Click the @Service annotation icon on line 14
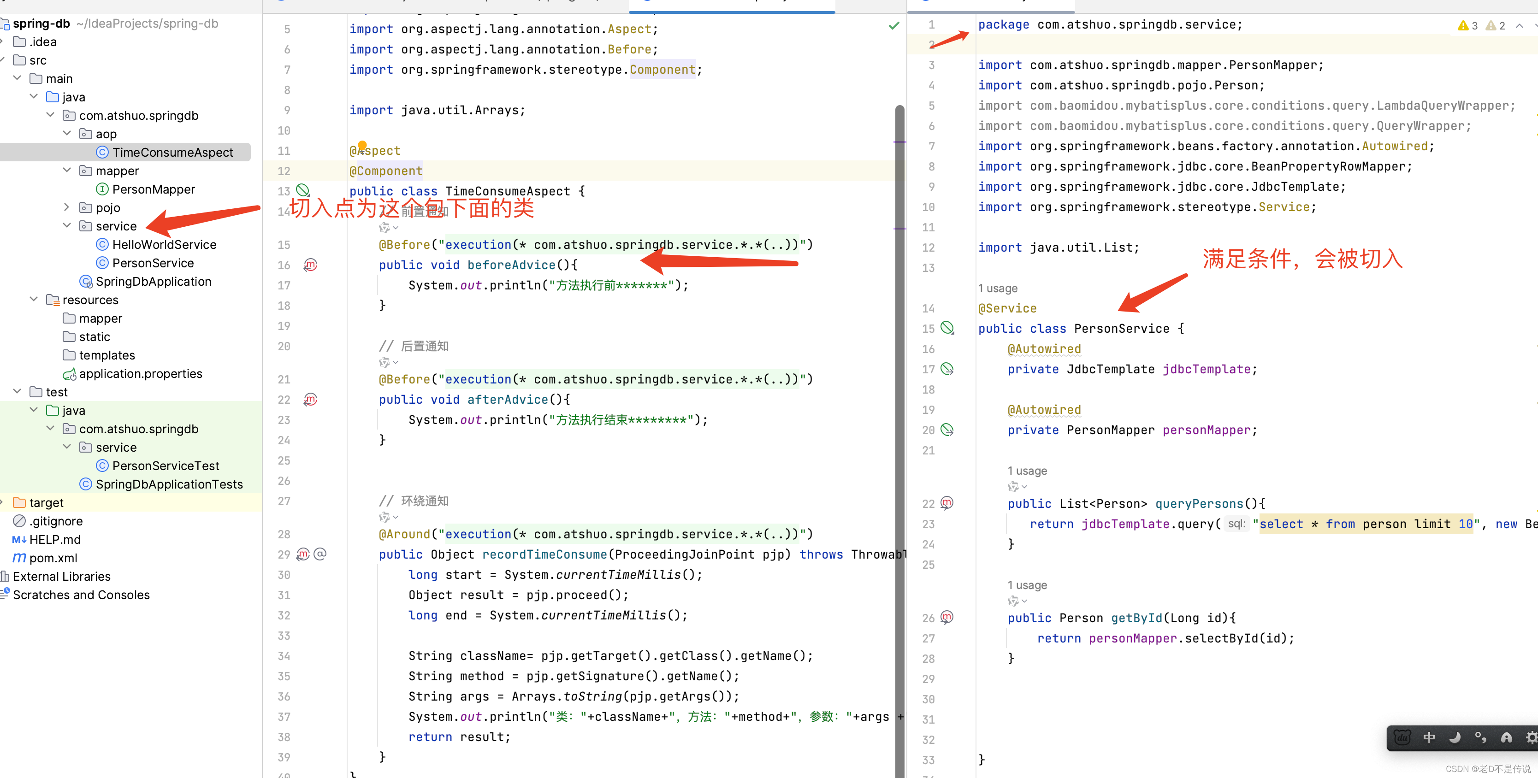1538x778 pixels. coord(1005,307)
